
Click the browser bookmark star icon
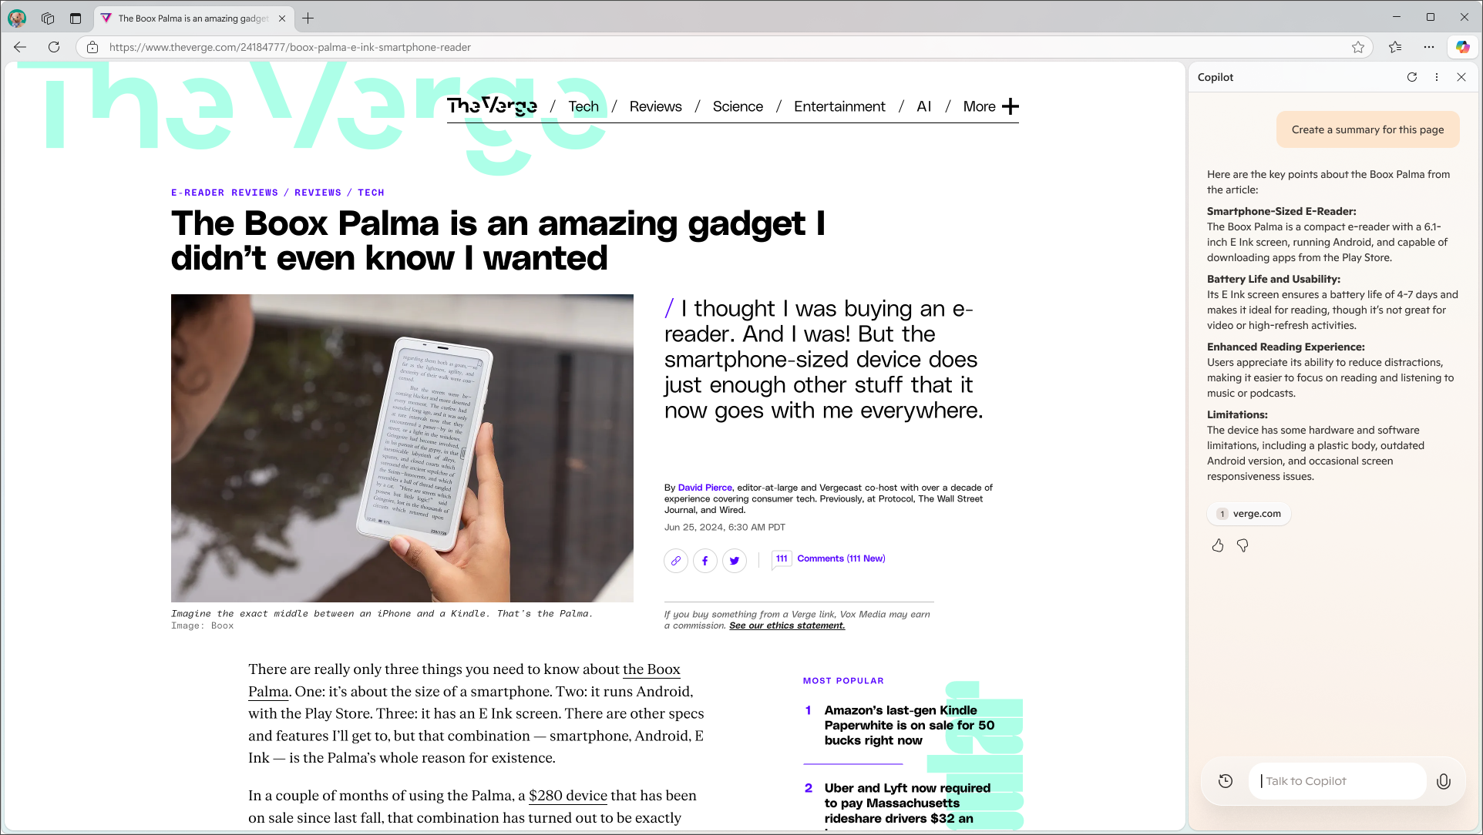click(x=1357, y=47)
